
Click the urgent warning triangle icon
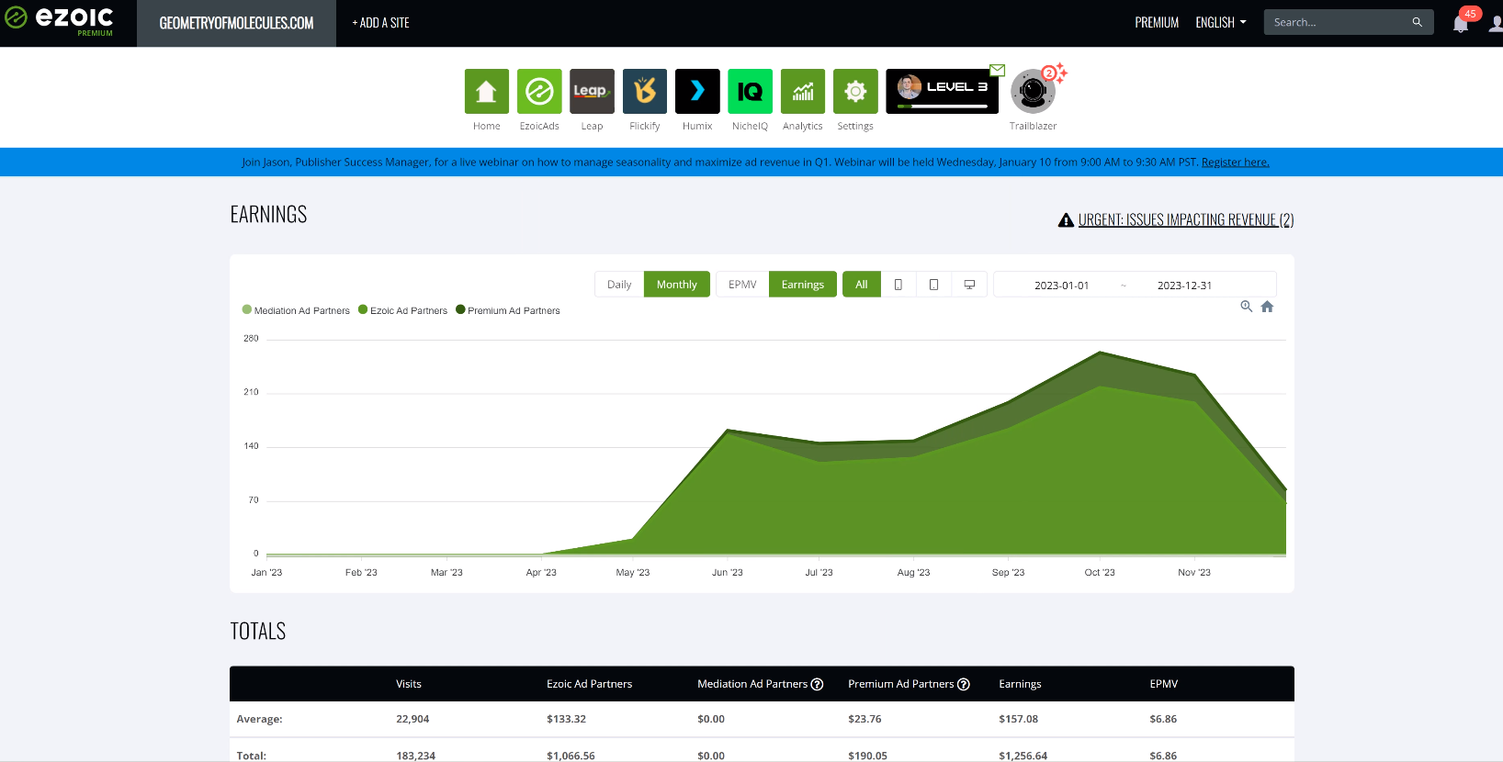(1066, 220)
